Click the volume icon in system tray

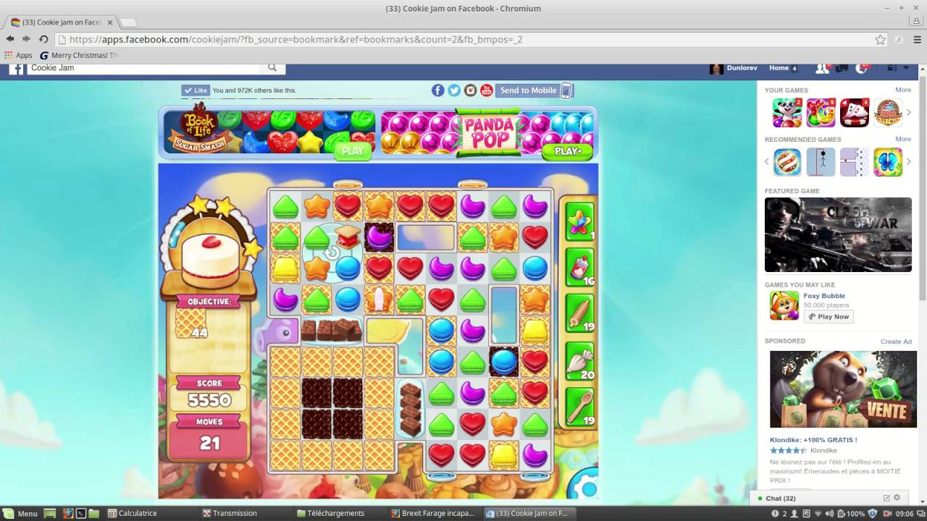click(x=829, y=514)
